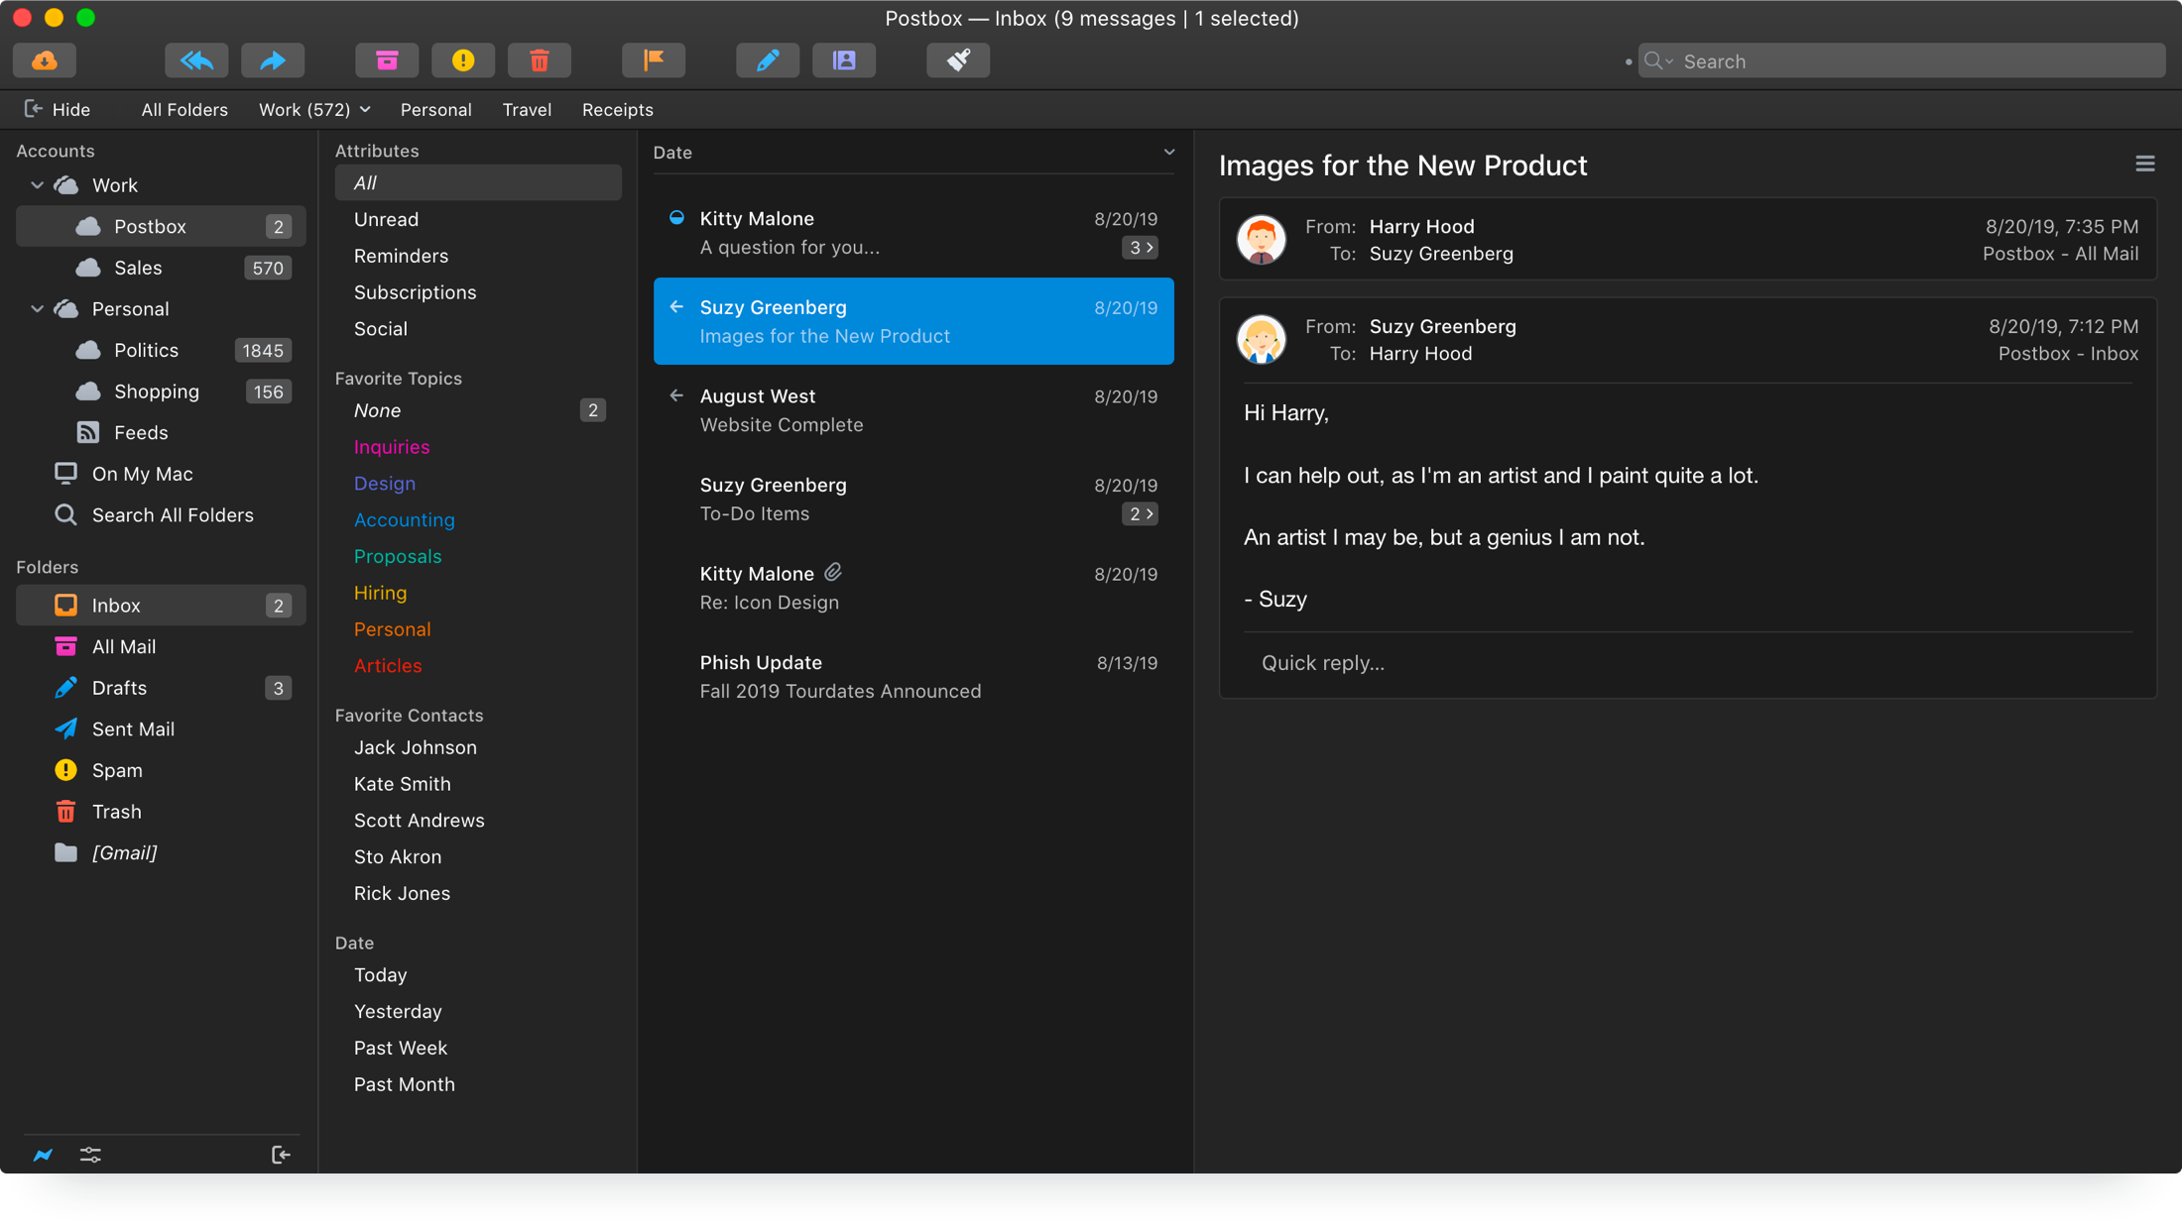
Task: Click the Reply All arrows icon
Action: [196, 60]
